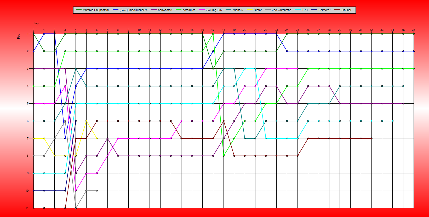Click the cyan TPH legend color line
The height and width of the screenshot is (217, 429).
point(298,10)
